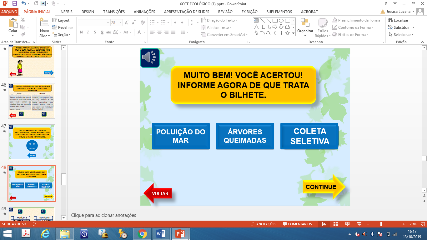The height and width of the screenshot is (240, 427).
Task: Switch to Slide Sorter view in status bar
Action: pyautogui.click(x=335, y=224)
